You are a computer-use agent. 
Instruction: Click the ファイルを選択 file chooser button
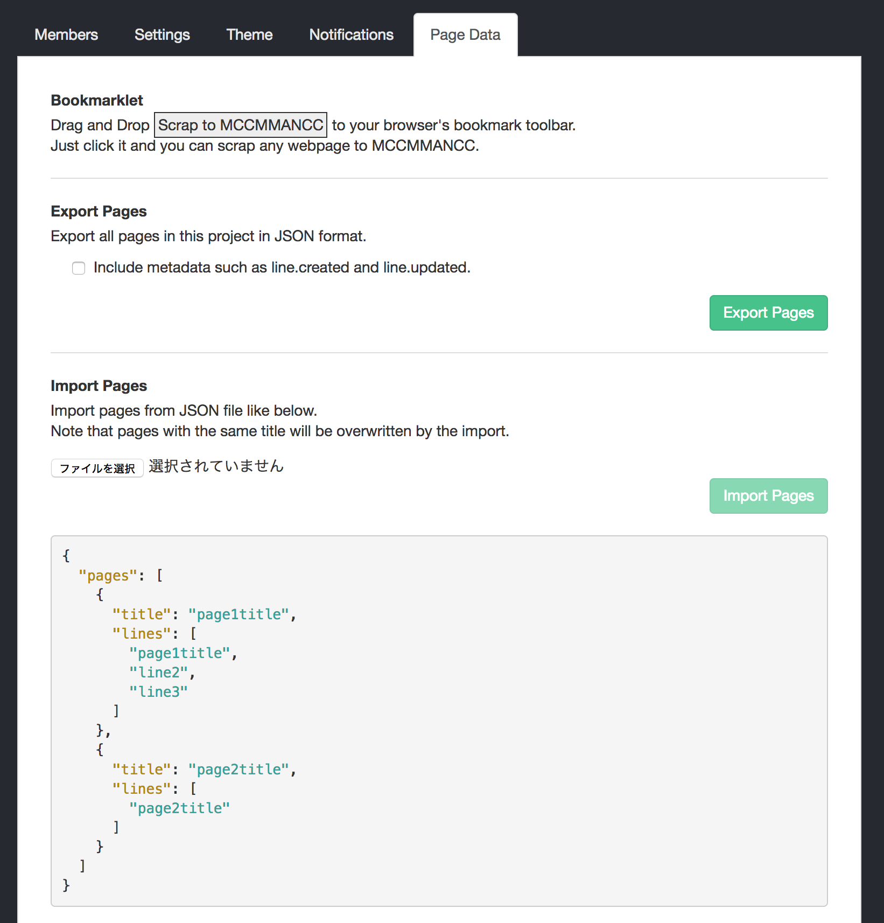97,468
